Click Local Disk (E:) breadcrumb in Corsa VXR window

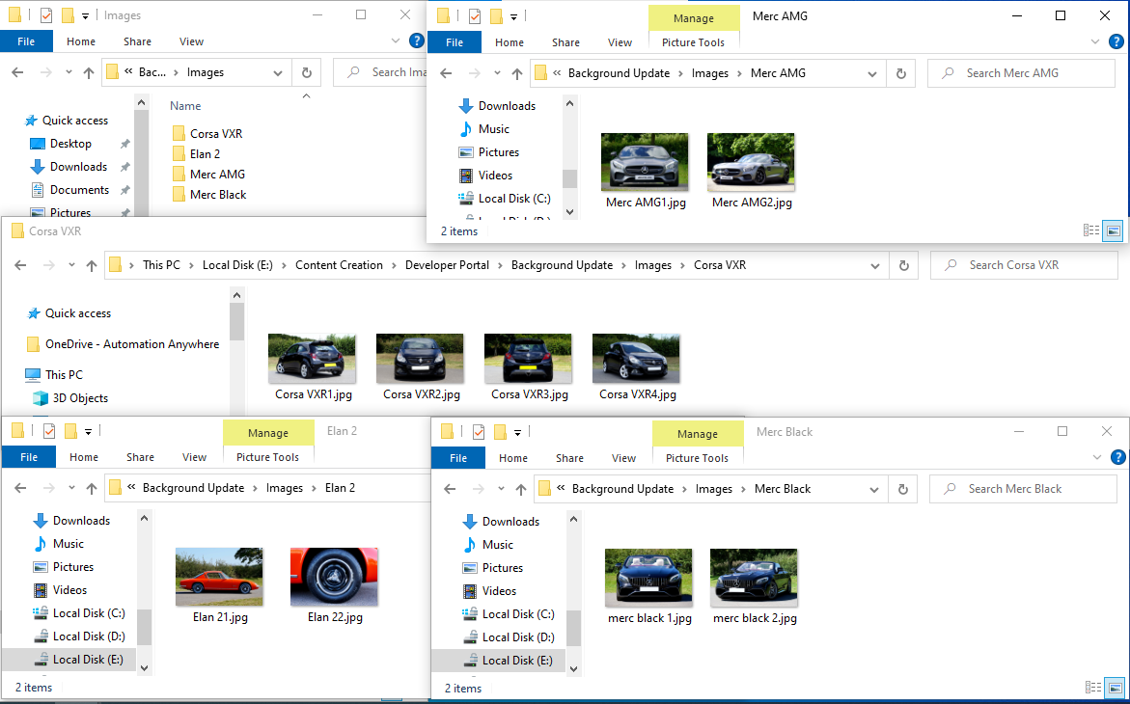coord(237,265)
